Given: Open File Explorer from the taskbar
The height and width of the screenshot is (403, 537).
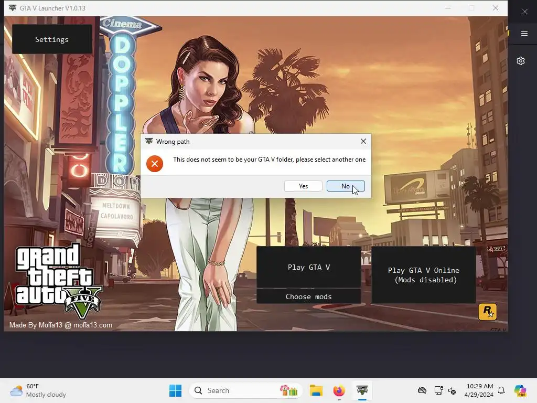Looking at the screenshot, I should [316, 390].
